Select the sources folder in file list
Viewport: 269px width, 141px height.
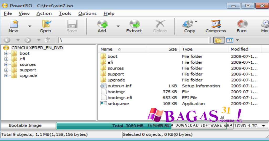pos(116,68)
